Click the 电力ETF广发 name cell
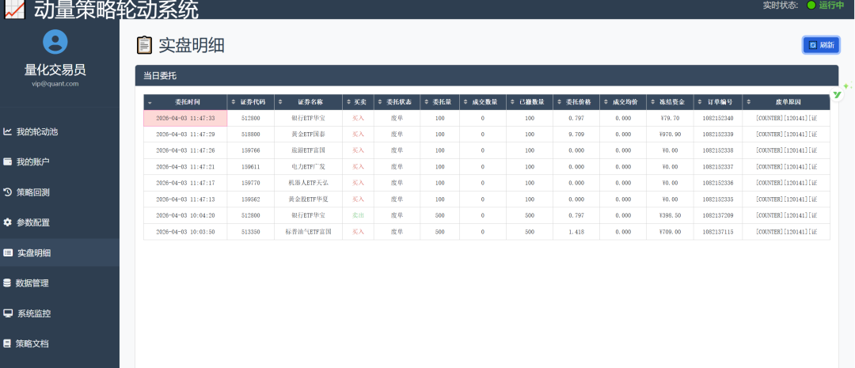 coord(308,167)
